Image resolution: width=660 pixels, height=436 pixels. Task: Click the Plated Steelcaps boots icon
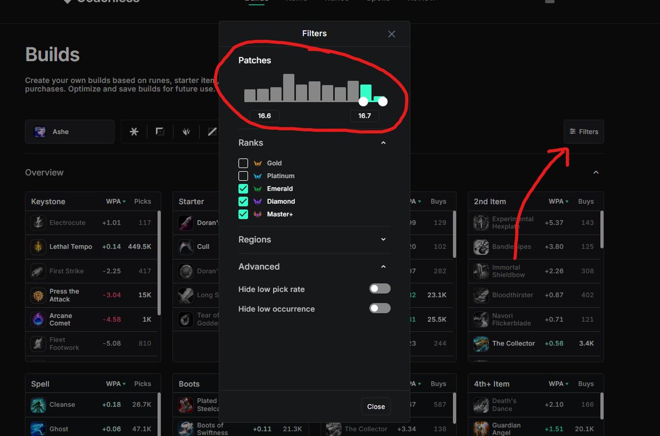(186, 405)
